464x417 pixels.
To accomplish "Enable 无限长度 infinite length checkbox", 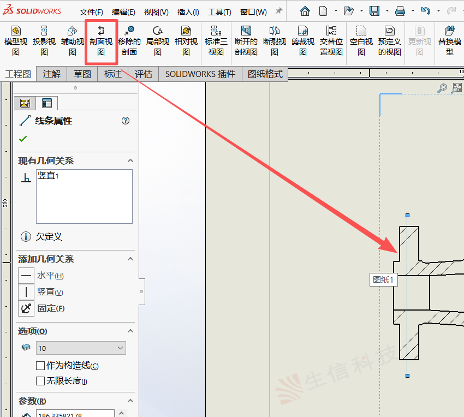I will point(40,381).
